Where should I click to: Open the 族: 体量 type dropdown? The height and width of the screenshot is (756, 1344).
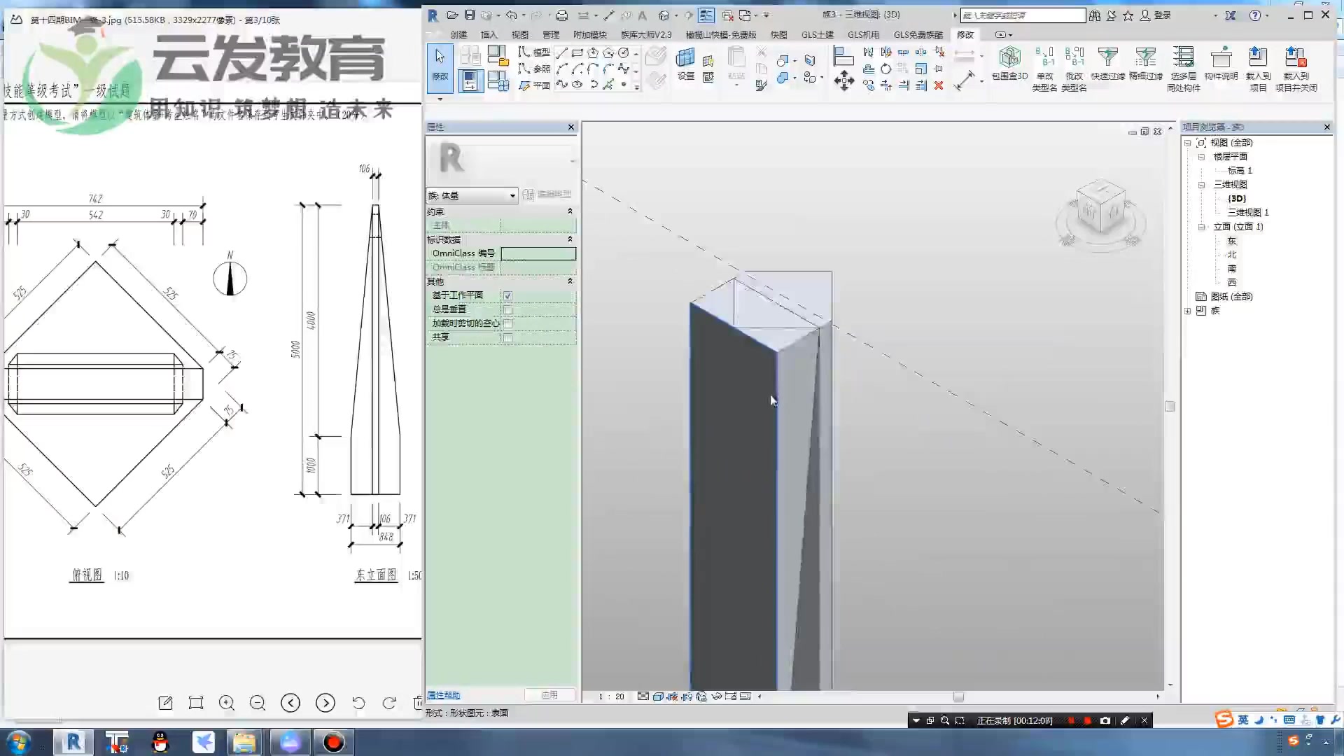click(512, 196)
